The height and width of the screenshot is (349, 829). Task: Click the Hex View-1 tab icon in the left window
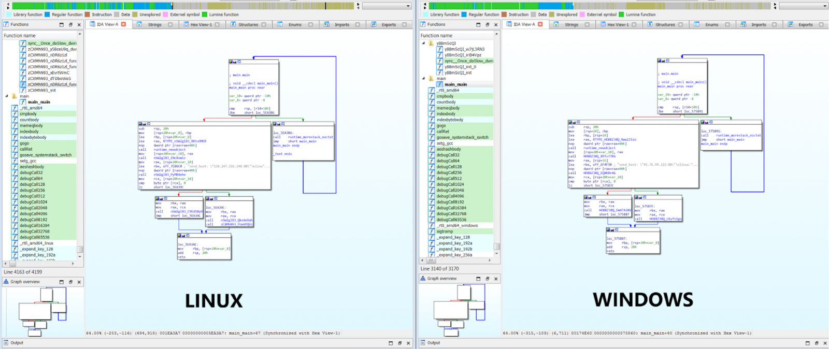pyautogui.click(x=185, y=24)
